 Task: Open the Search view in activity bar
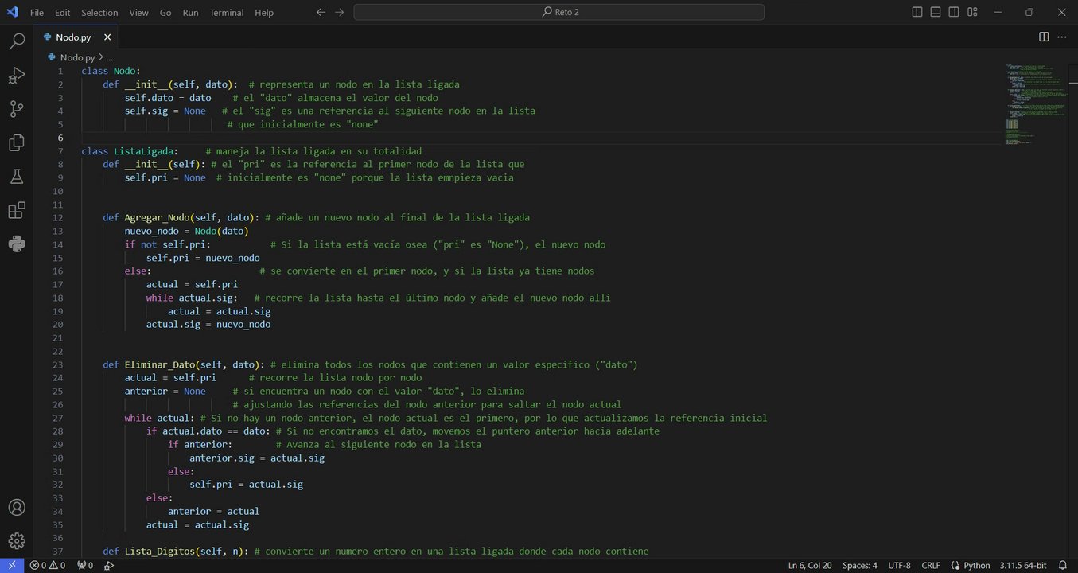17,41
